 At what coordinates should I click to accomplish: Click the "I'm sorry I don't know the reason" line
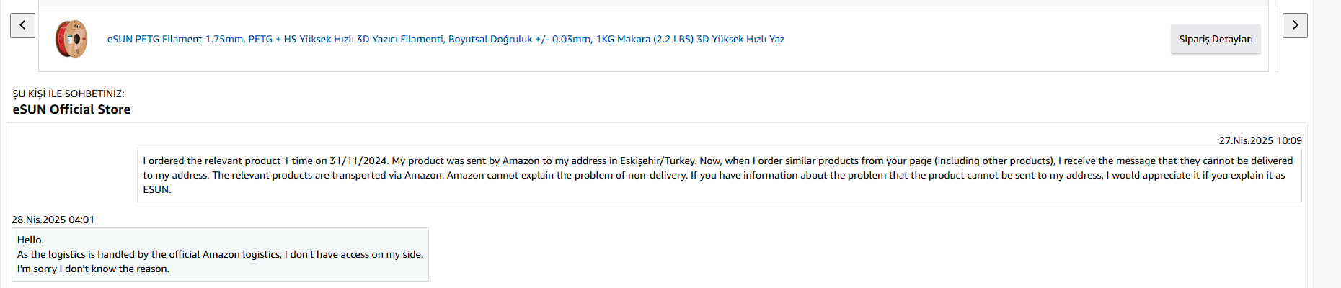93,269
